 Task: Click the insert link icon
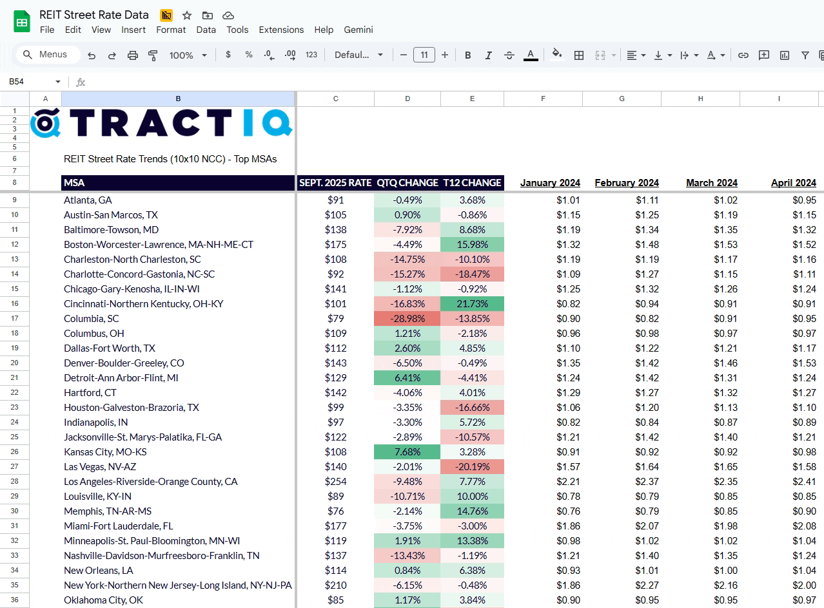(x=743, y=55)
